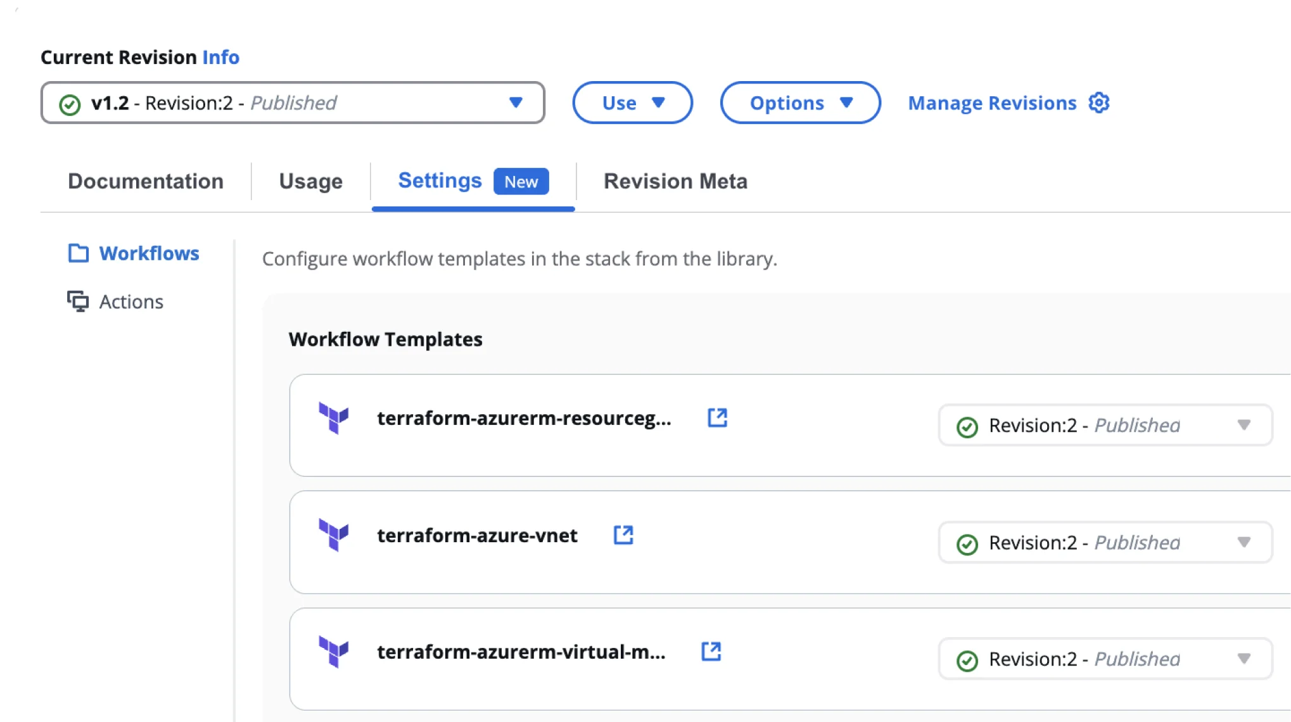
Task: Click the Options dropdown button
Action: [800, 103]
